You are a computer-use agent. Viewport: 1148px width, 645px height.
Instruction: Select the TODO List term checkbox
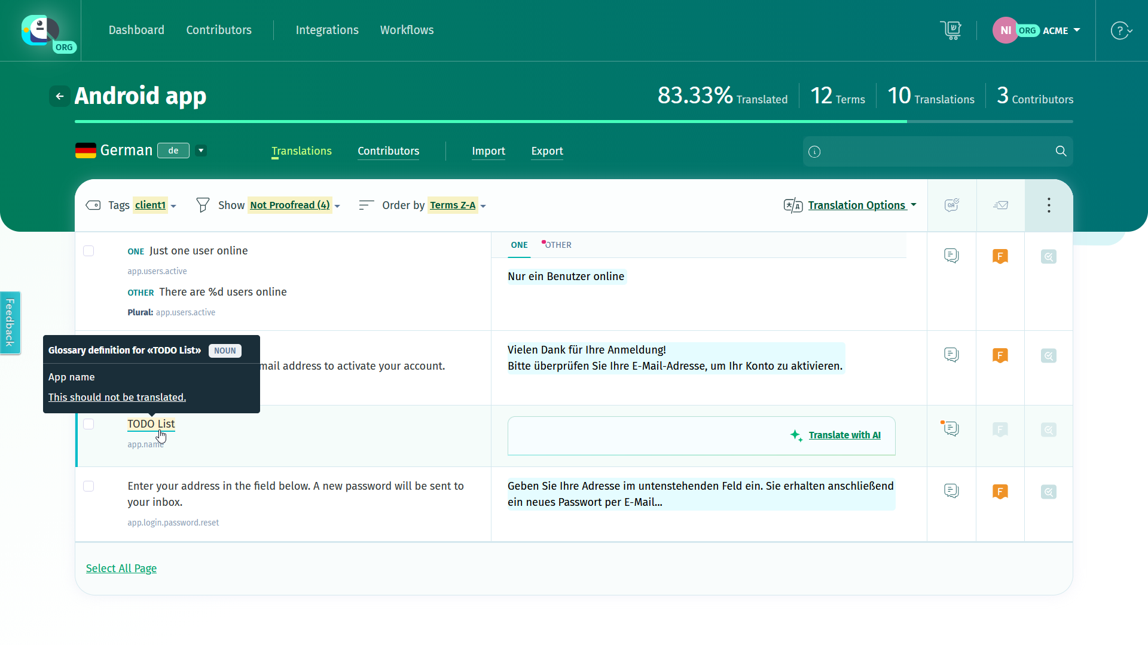coord(88,424)
